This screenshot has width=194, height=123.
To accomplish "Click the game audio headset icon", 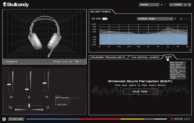I will coord(48,107).
